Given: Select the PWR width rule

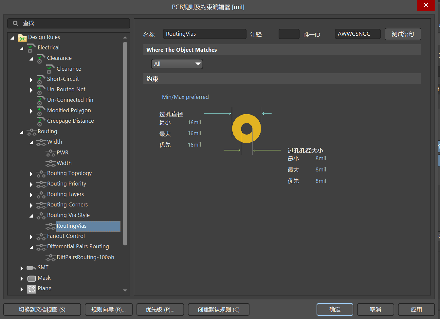Looking at the screenshot, I should (63, 152).
